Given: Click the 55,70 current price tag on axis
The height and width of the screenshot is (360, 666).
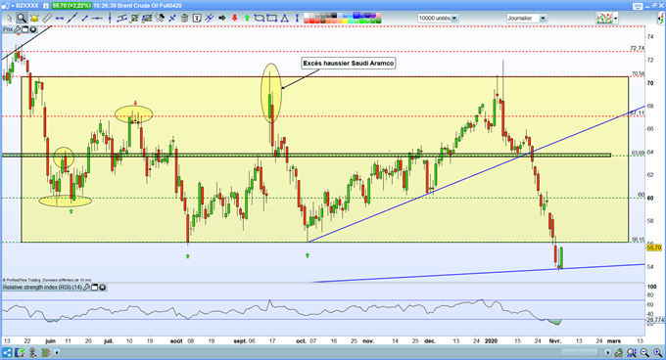Looking at the screenshot, I should 654,247.
